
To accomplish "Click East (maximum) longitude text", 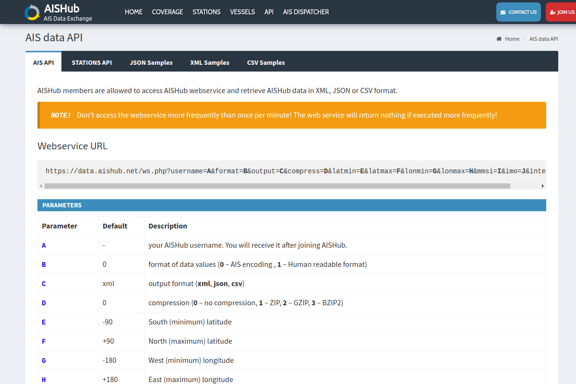I will coord(191,380).
